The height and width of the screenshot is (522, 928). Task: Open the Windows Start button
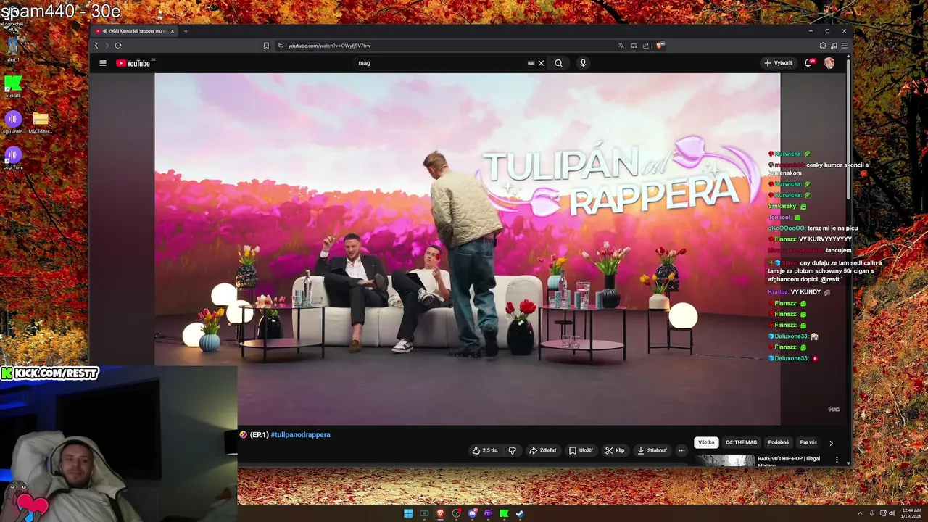click(408, 513)
